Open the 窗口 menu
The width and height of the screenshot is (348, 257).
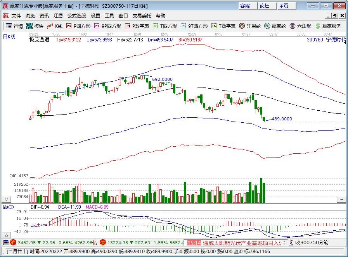pyautogui.click(x=123, y=16)
